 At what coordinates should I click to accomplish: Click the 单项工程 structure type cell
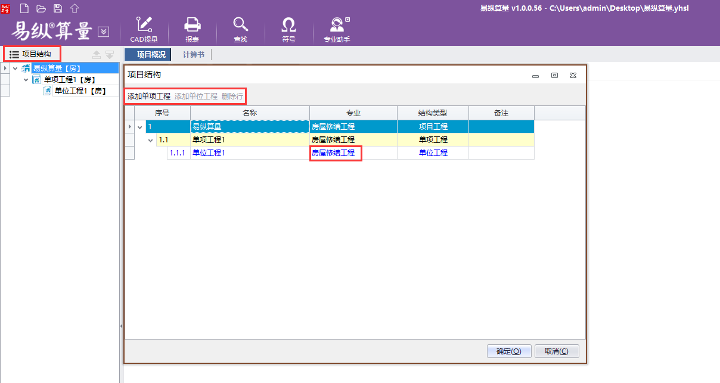click(433, 140)
